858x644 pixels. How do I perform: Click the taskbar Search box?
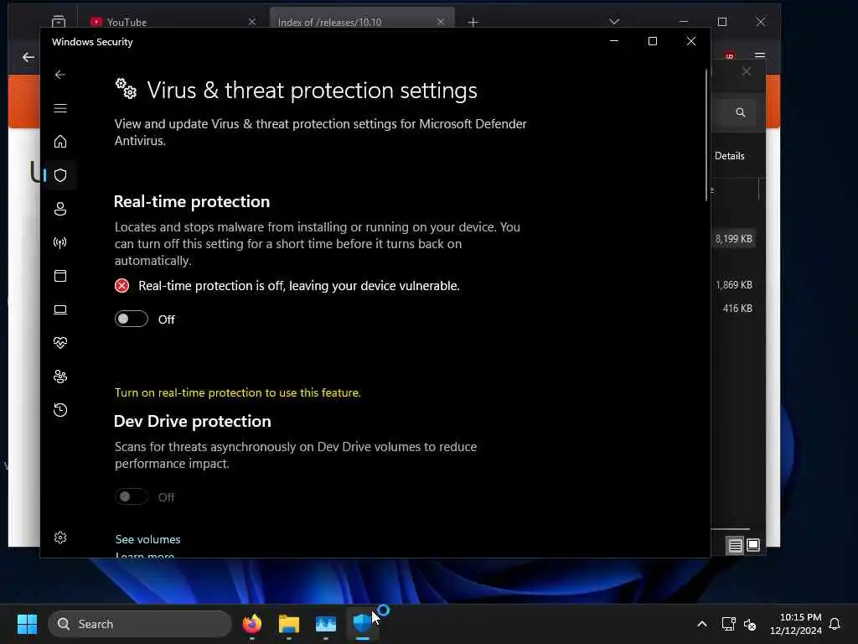click(x=140, y=624)
